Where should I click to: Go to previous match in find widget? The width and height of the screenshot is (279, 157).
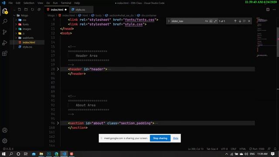coord(235,21)
